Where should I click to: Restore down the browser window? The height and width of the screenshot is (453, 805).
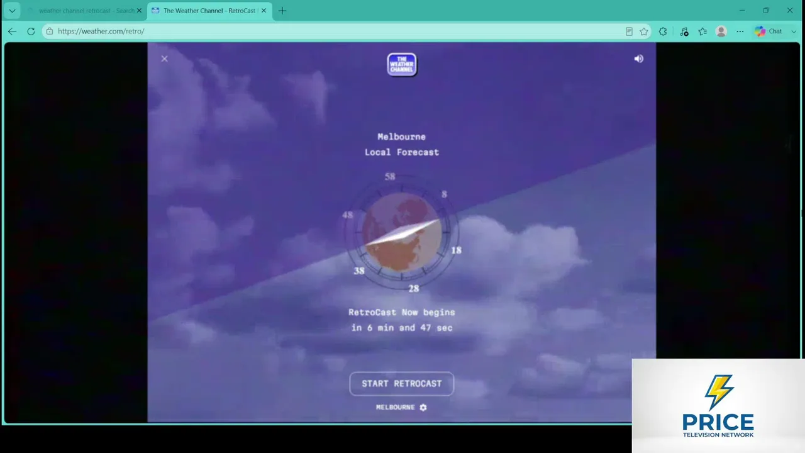click(x=766, y=11)
